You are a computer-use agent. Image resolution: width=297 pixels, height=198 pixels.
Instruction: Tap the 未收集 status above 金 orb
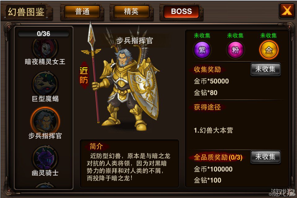click(269, 35)
